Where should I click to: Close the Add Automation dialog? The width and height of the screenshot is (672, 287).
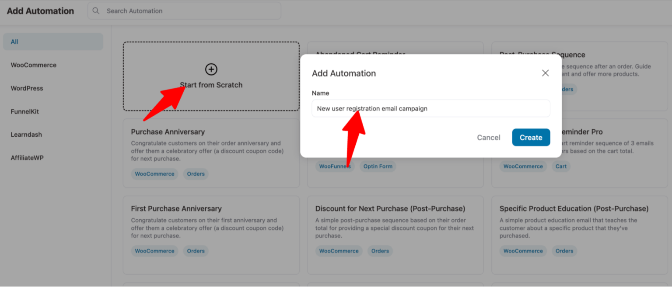[x=545, y=73]
